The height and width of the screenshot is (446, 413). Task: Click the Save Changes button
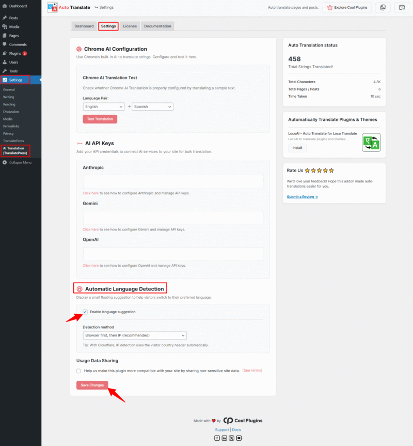point(92,385)
